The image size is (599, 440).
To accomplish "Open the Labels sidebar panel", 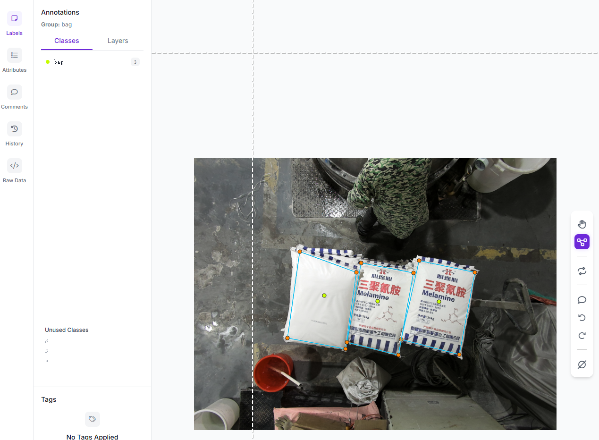I will (x=14, y=24).
